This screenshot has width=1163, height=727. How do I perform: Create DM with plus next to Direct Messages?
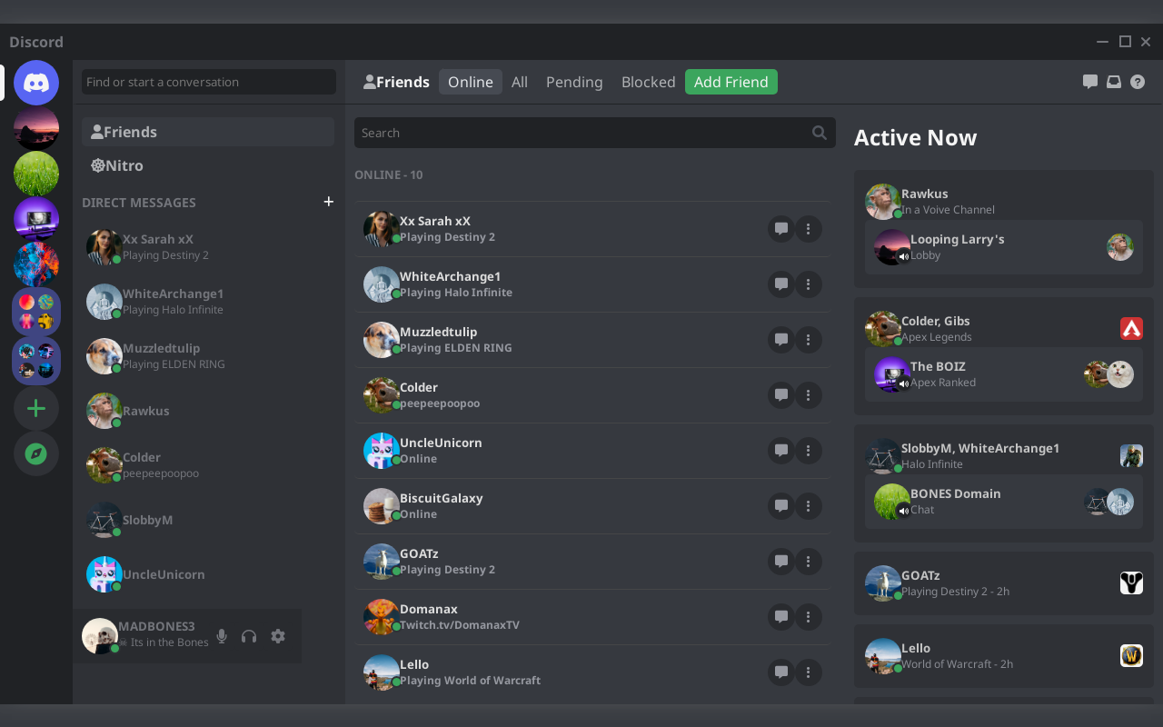click(x=329, y=202)
